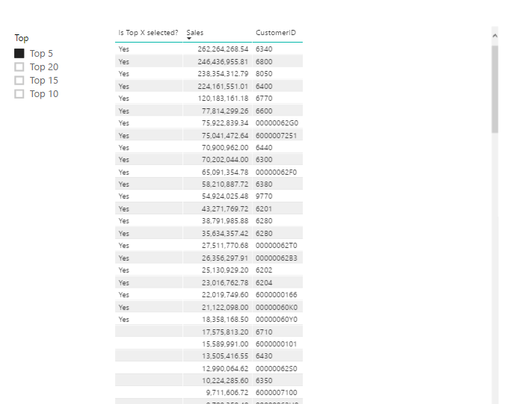Click CustomerID cell 6600

tap(264, 111)
